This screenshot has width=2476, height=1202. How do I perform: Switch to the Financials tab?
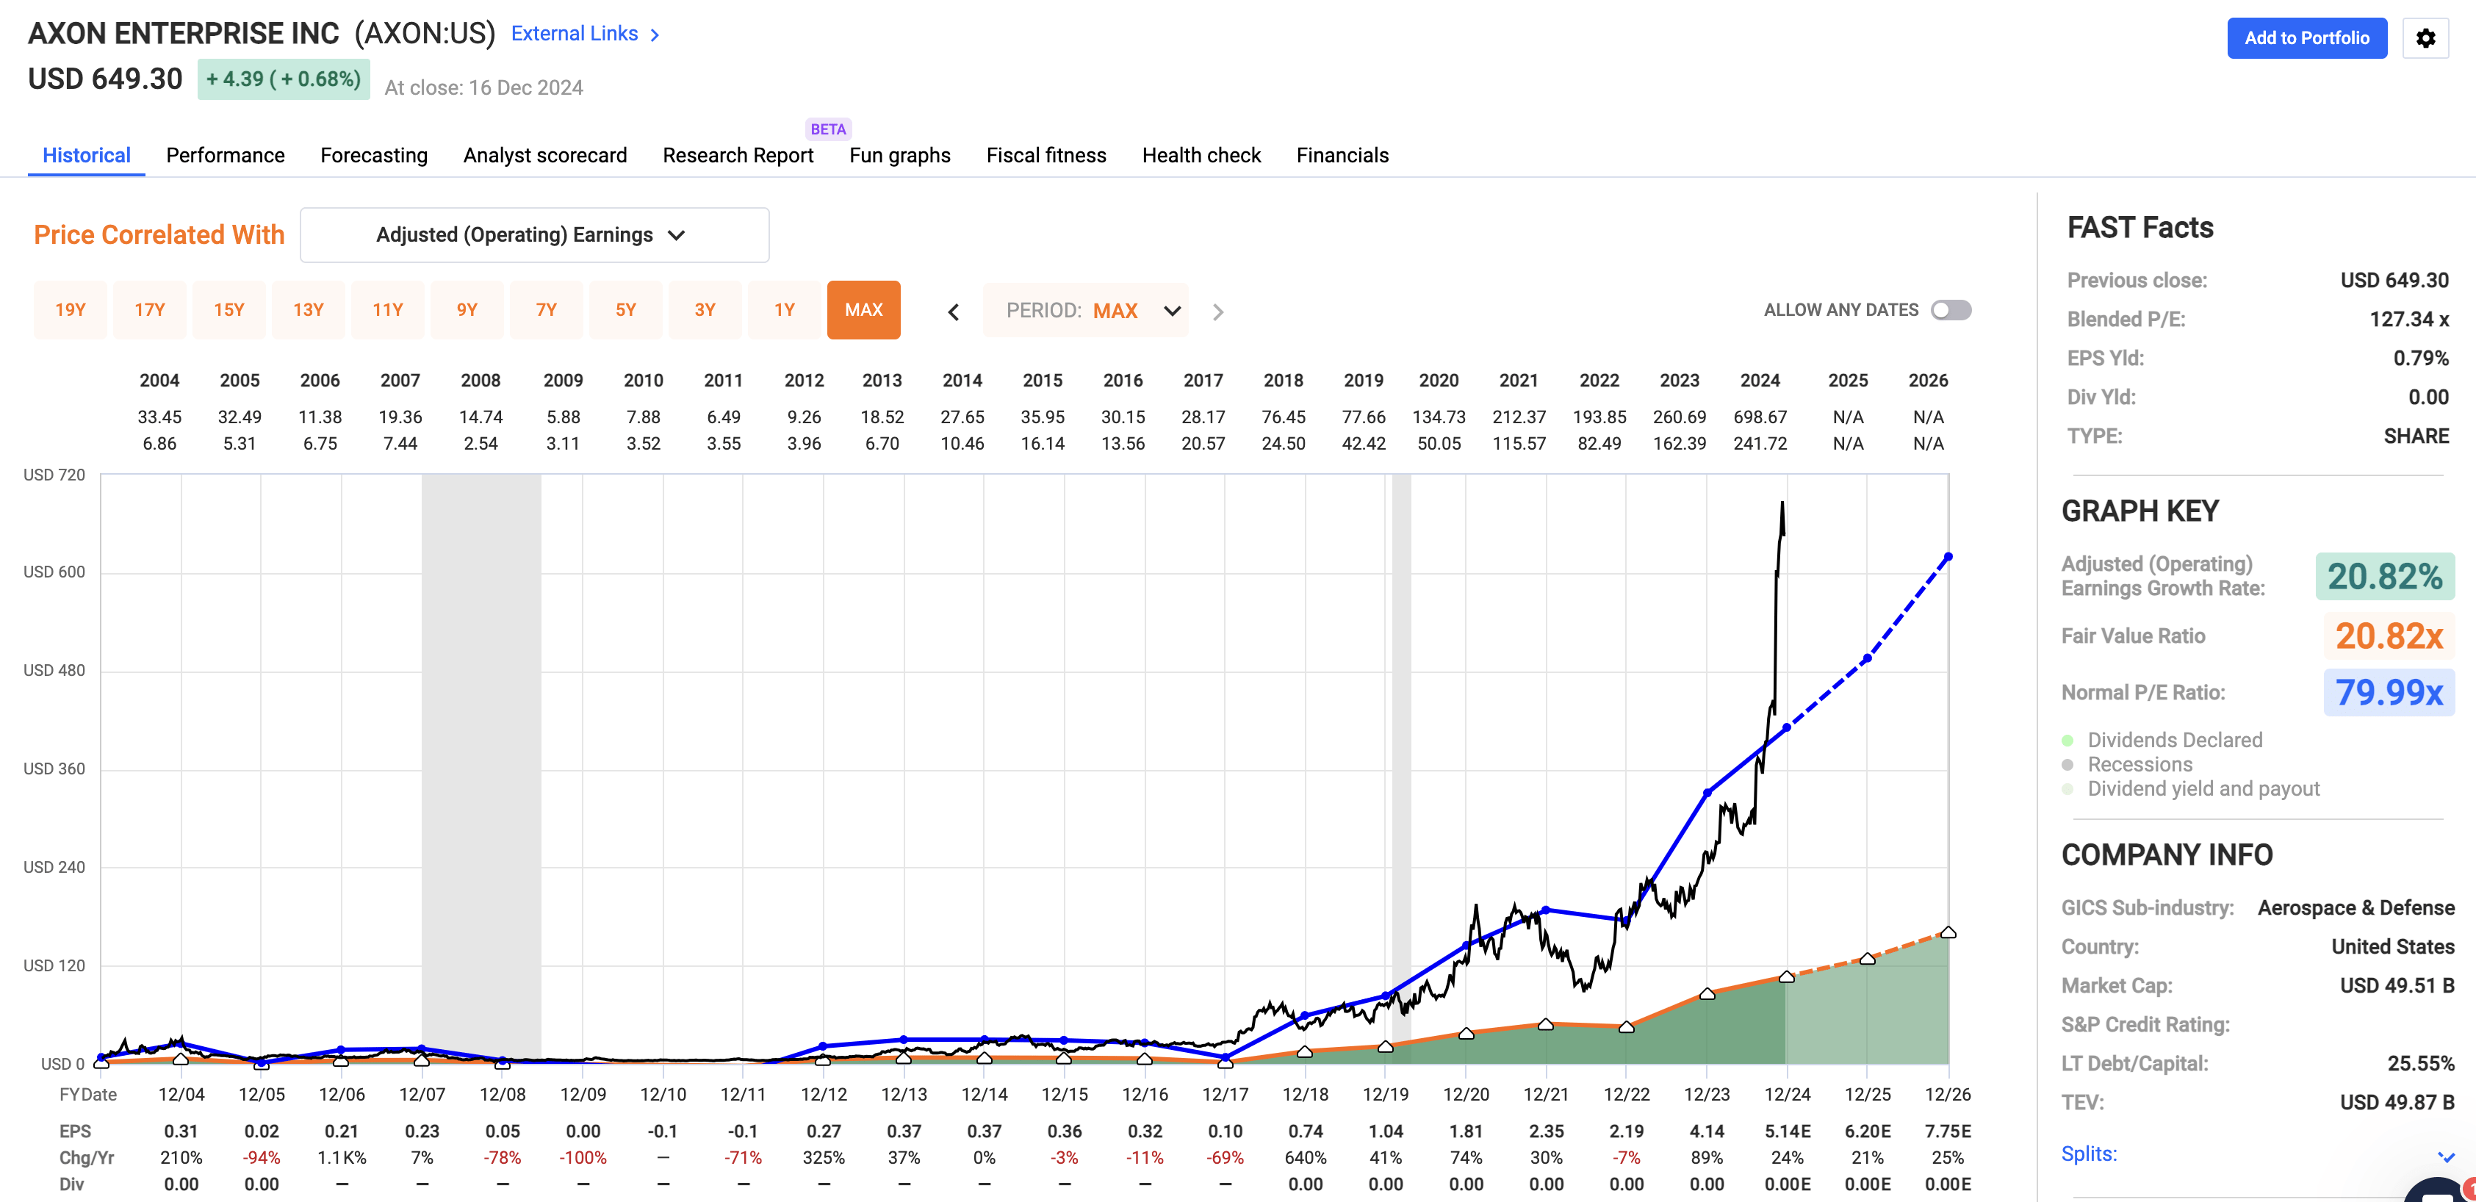click(x=1343, y=155)
